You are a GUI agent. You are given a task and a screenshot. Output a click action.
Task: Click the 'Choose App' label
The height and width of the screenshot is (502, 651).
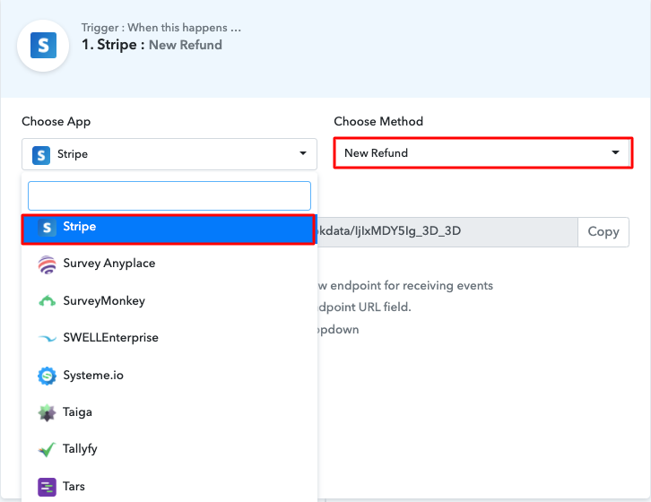(56, 122)
